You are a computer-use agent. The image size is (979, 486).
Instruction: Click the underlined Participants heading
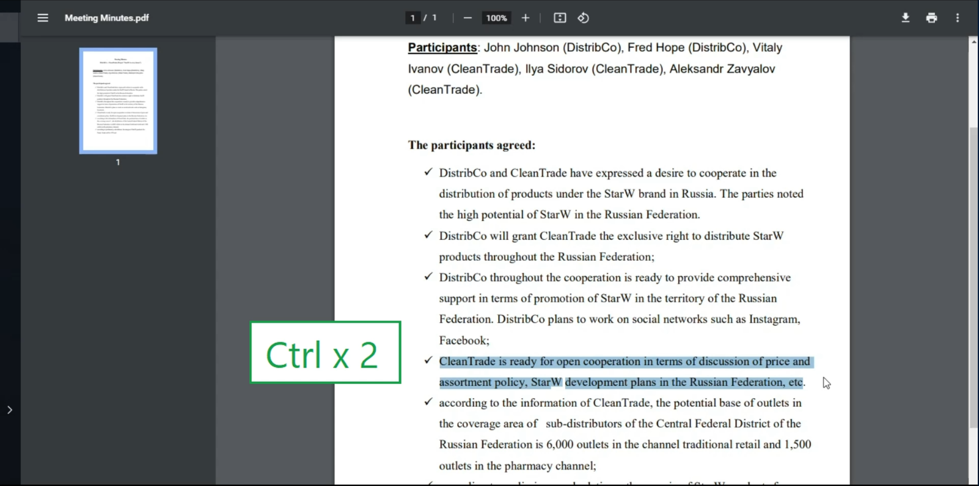tap(442, 48)
